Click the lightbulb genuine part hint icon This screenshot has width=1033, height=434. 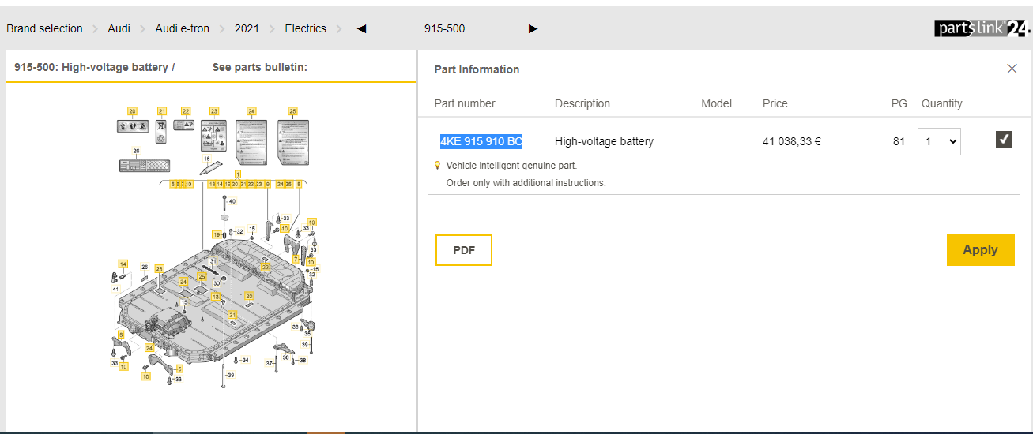point(438,166)
